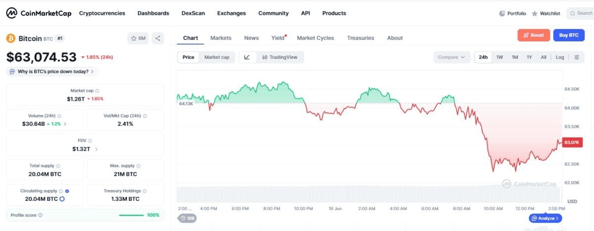Switch to the Treasuries tab
This screenshot has width=594, height=231.
(x=360, y=38)
